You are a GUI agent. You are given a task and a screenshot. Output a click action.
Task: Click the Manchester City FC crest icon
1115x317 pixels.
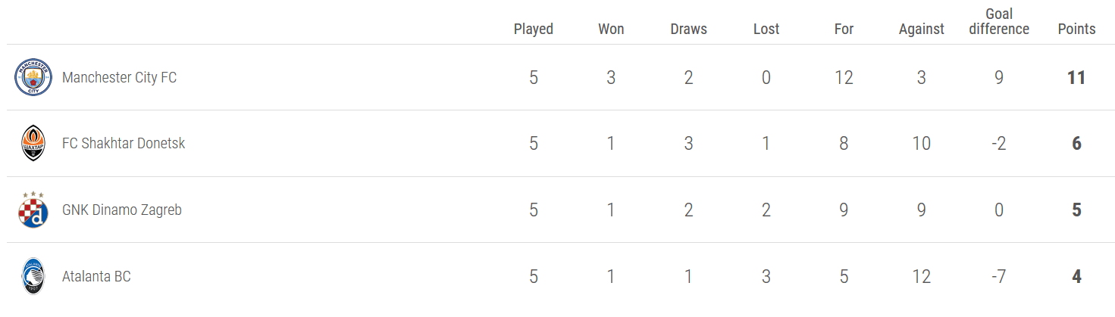click(x=33, y=78)
